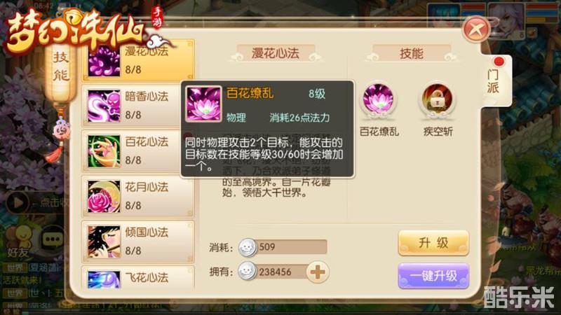Close the skills panel with X
561x315 pixels.
point(476,29)
